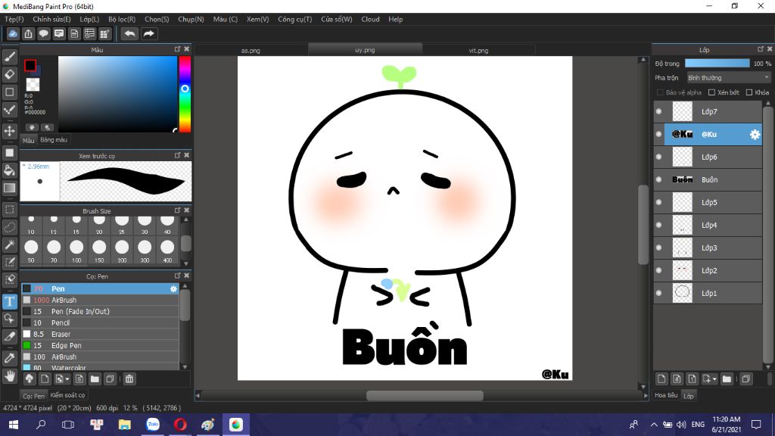The image size is (775, 436).
Task: Switch to the vit.png tab
Action: coord(478,50)
